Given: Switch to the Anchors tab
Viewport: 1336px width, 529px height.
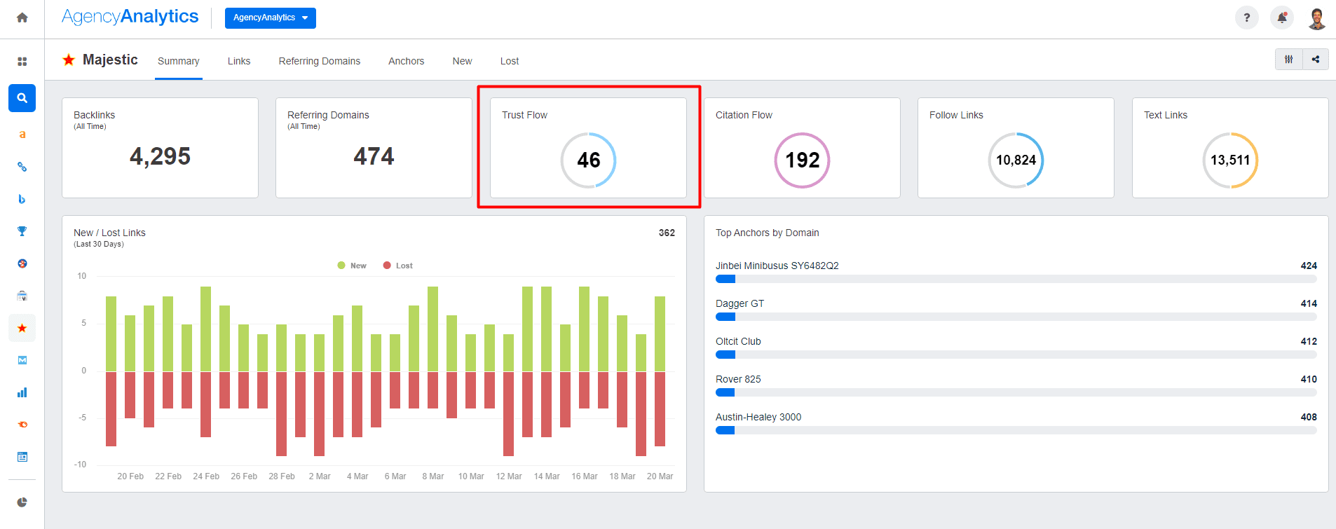Looking at the screenshot, I should point(406,61).
